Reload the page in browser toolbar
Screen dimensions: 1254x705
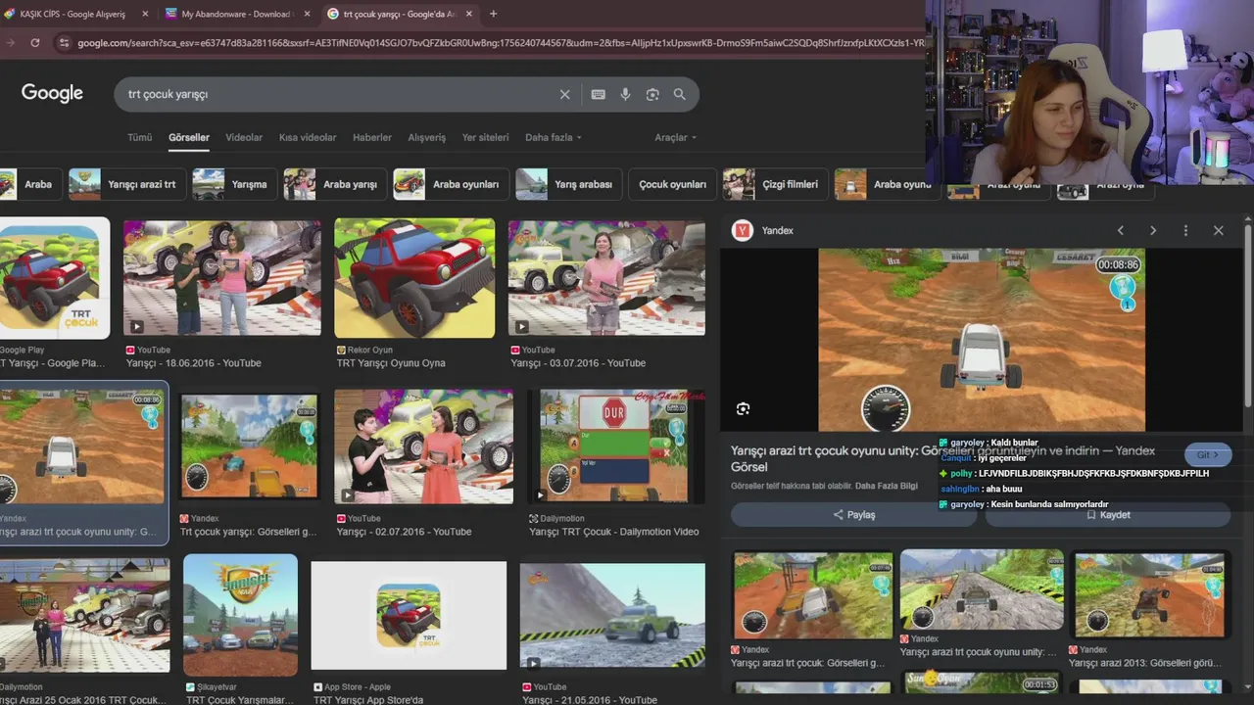click(35, 43)
